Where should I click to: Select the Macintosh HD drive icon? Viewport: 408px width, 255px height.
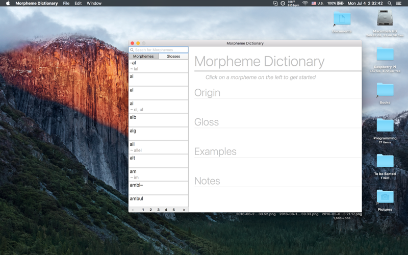point(385,18)
